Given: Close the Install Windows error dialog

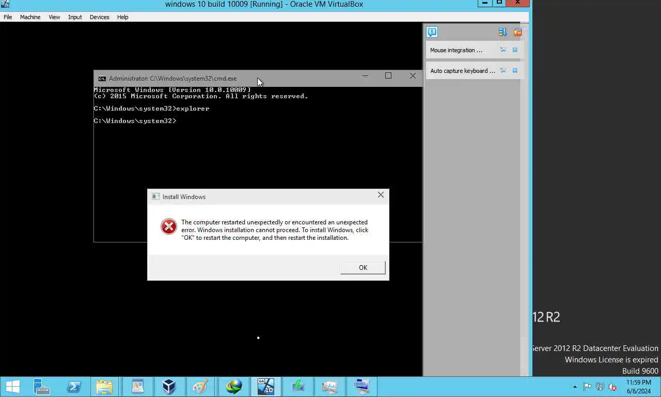Looking at the screenshot, I should [381, 195].
